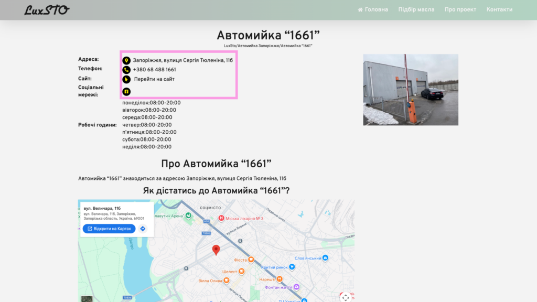
Task: Click the Критий ринок shopping icon
Action: tap(292, 267)
